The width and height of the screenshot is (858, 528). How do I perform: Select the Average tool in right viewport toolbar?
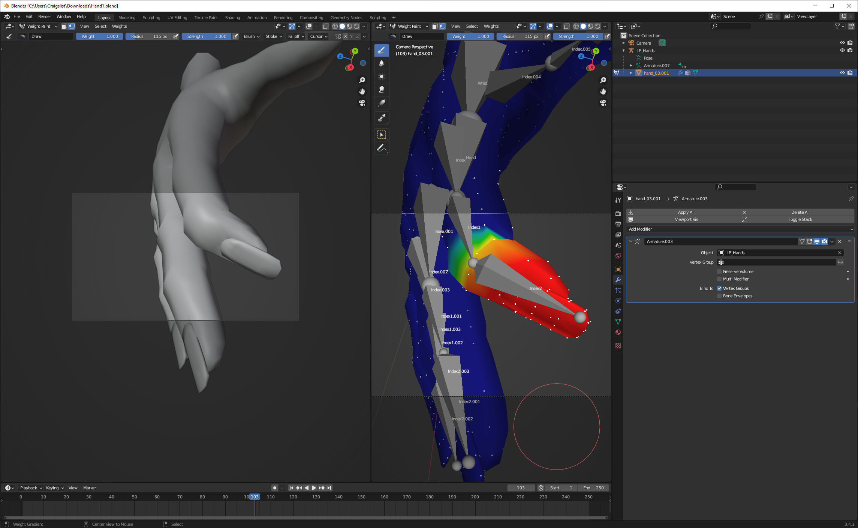[382, 76]
